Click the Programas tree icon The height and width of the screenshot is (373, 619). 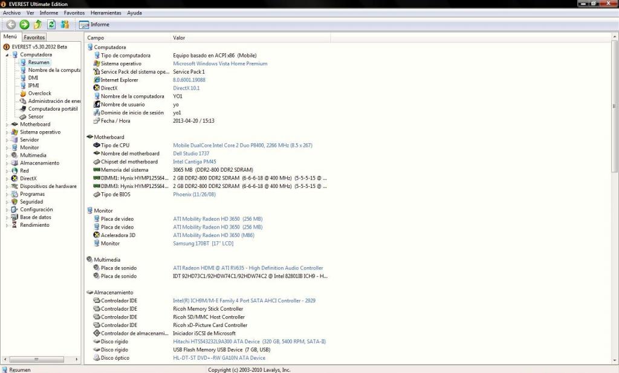pos(15,194)
